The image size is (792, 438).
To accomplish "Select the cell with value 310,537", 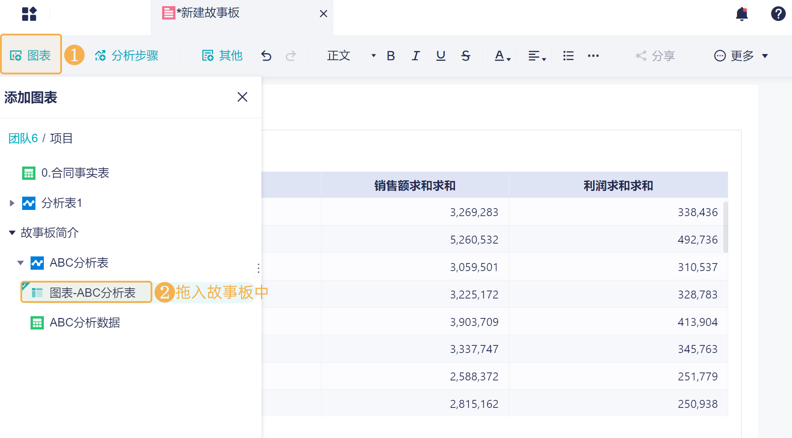I will [x=618, y=267].
